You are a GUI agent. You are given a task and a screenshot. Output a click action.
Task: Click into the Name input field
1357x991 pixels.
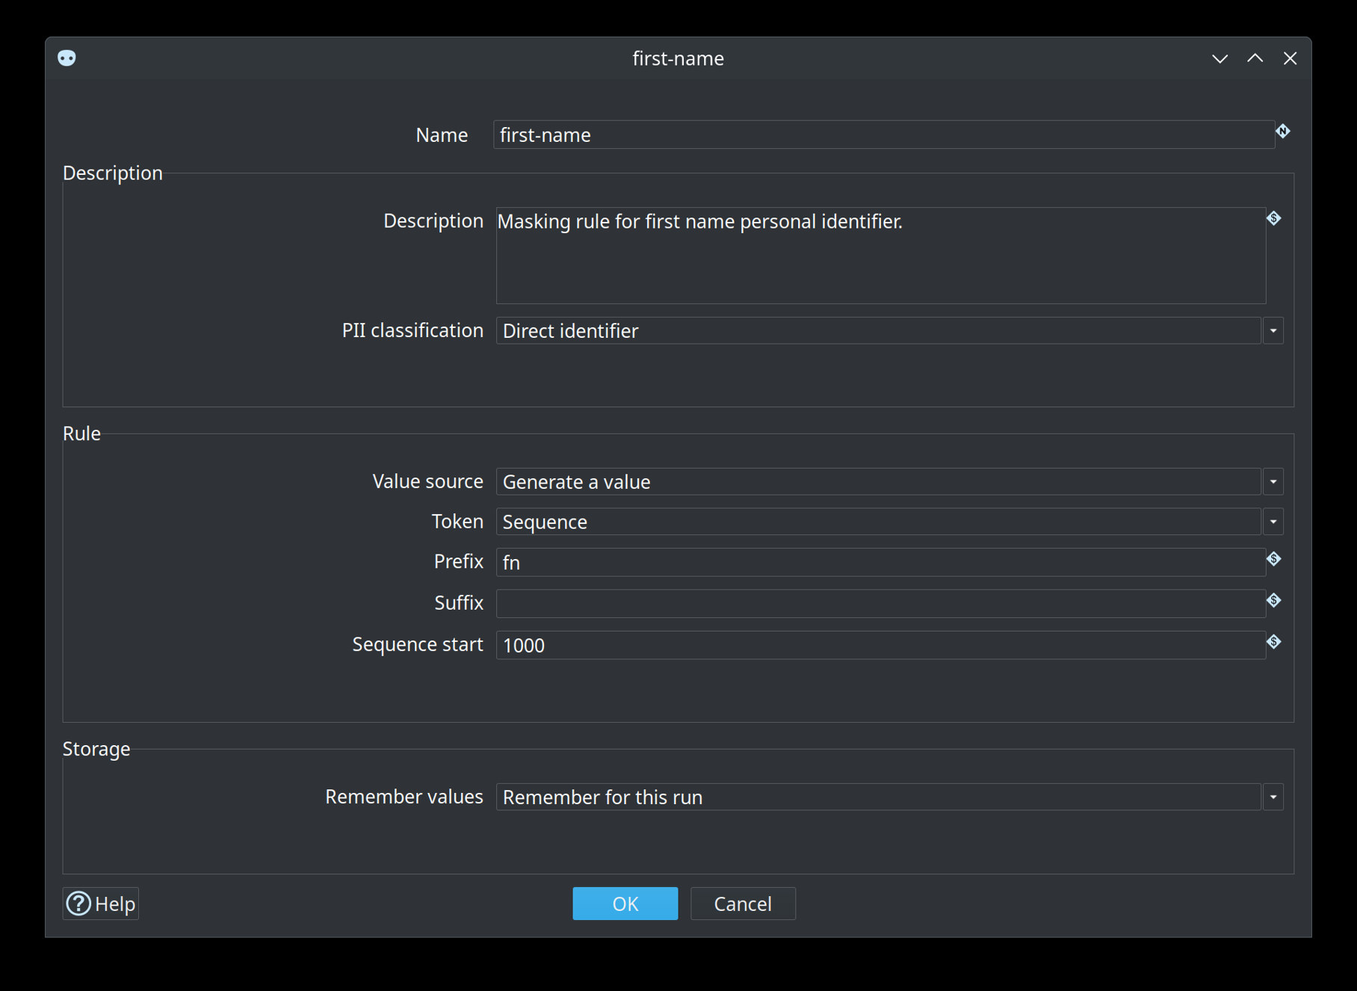884,135
